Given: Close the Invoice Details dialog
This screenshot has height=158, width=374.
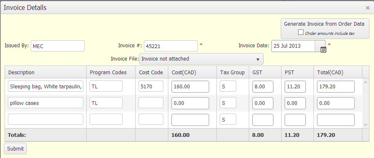Looking at the screenshot, I should [367, 8].
